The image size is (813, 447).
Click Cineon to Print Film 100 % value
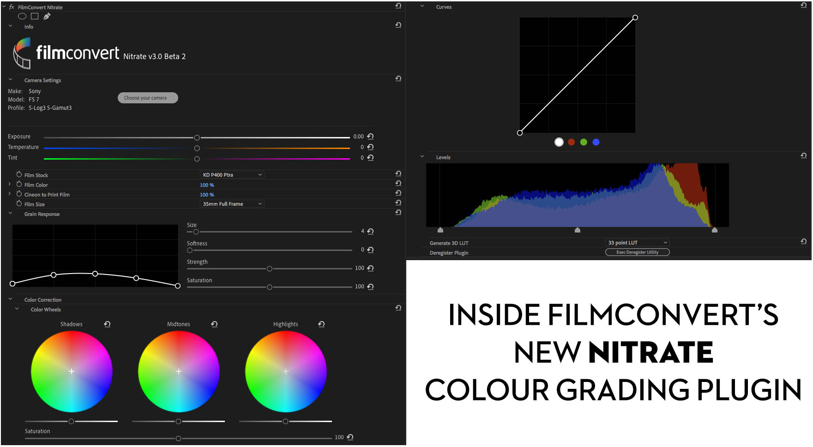click(207, 195)
